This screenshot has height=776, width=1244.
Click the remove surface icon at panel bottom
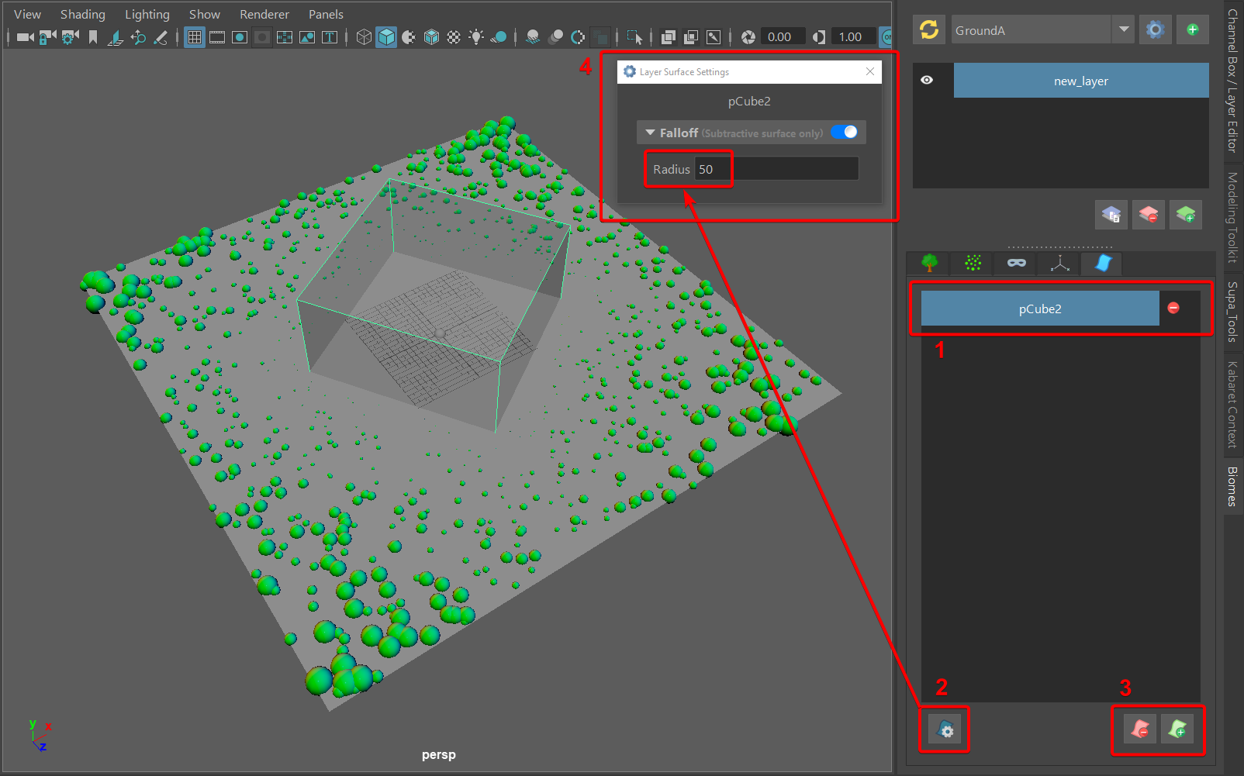(x=1140, y=729)
